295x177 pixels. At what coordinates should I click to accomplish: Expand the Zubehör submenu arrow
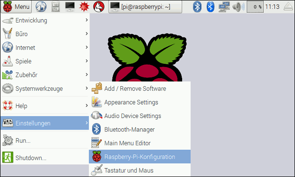point(87,74)
